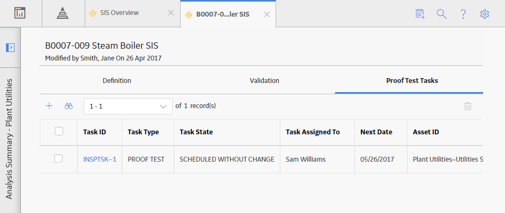This screenshot has height=213, width=505.
Task: Expand the left Analysis Summary pane
Action: (10, 48)
